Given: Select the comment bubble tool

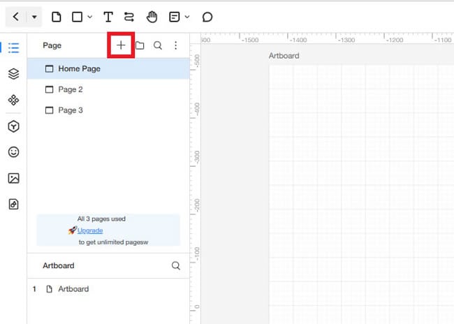Looking at the screenshot, I should click(207, 17).
